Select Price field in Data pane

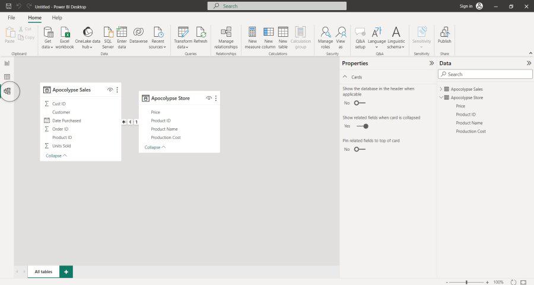(460, 106)
